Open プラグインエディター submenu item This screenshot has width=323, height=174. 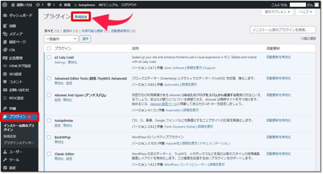point(19,143)
